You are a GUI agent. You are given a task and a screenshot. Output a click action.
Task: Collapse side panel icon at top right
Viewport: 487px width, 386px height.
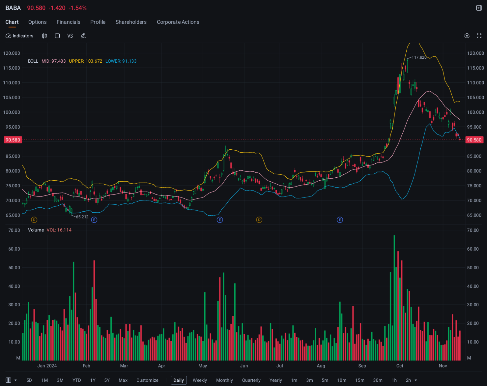(479, 8)
